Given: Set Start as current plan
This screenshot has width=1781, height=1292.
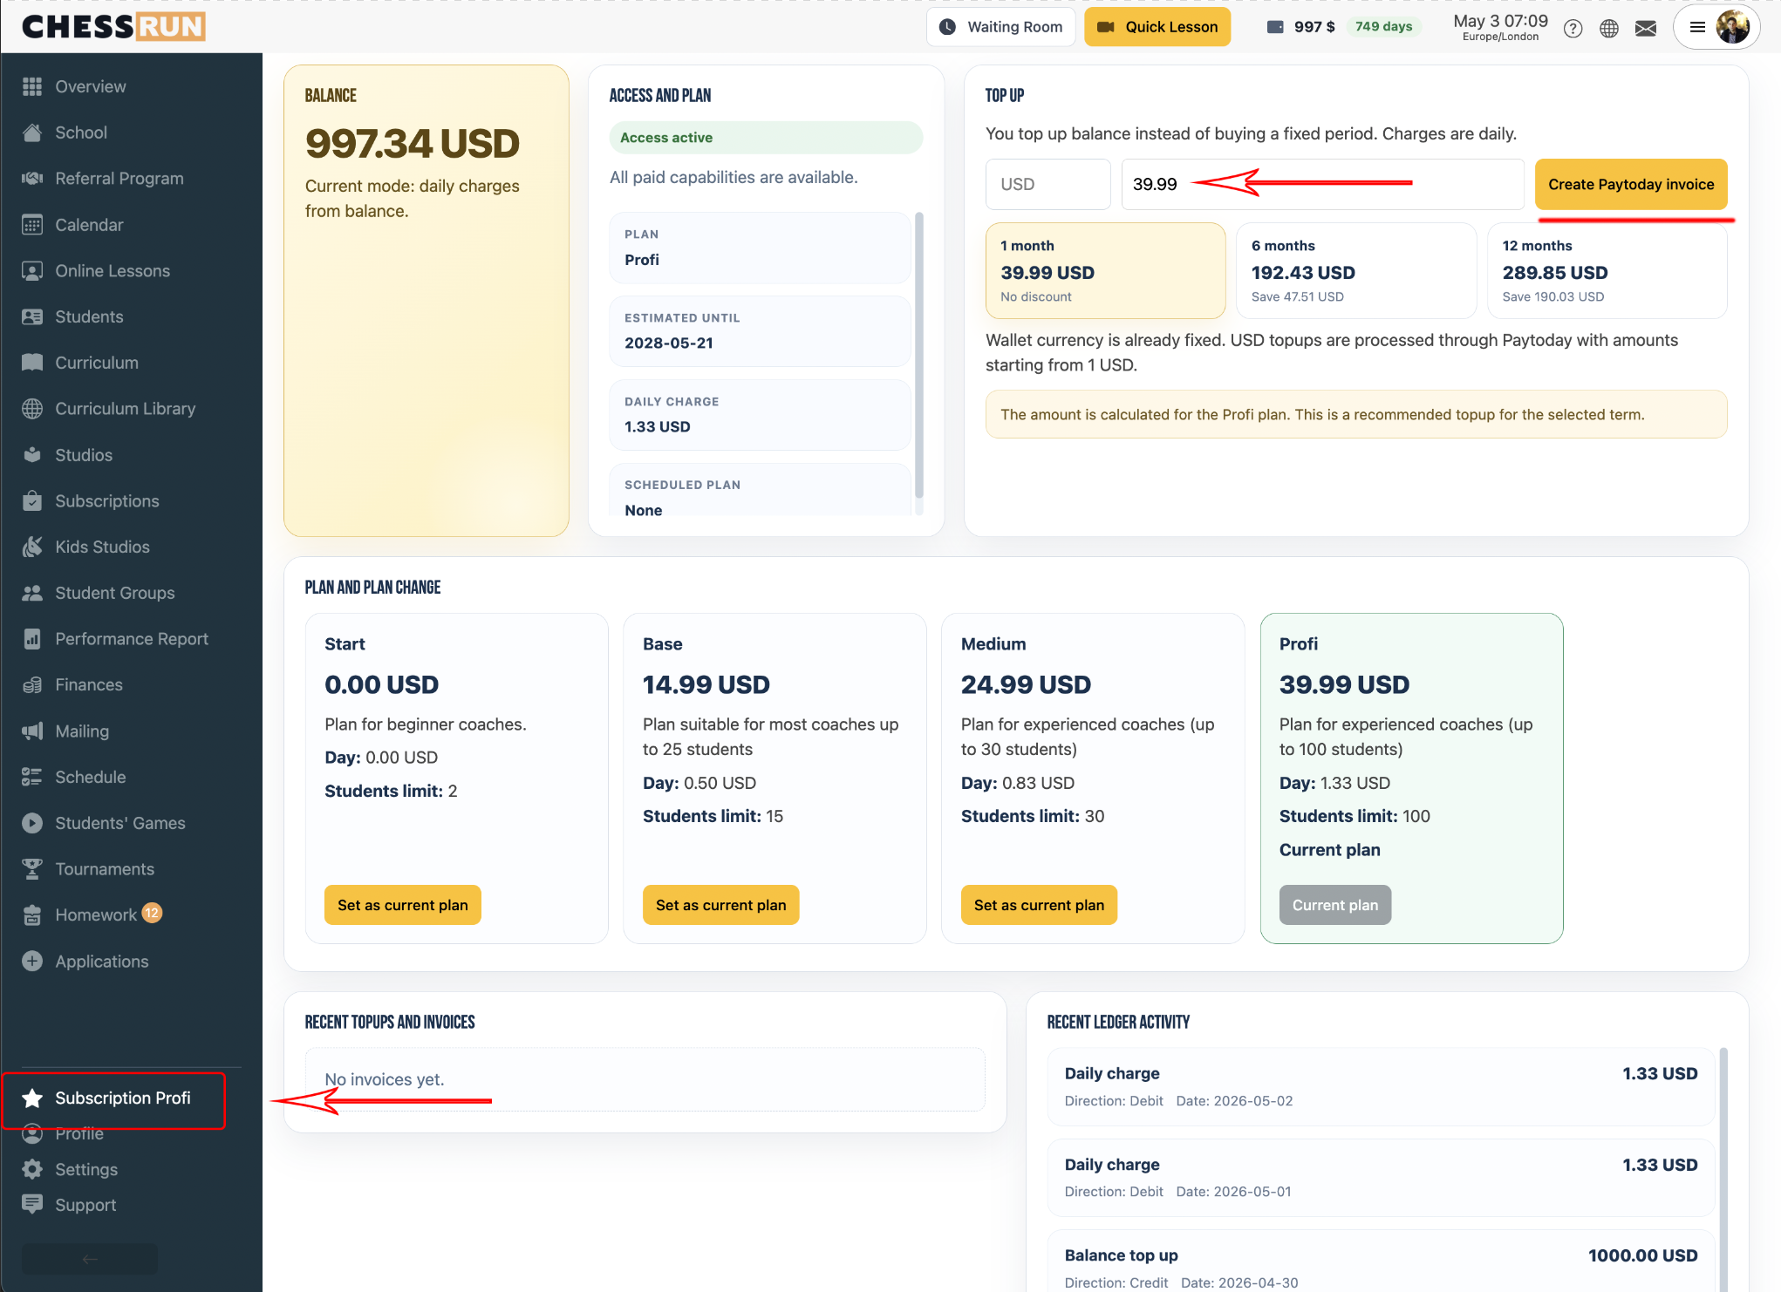Looking at the screenshot, I should 402,905.
